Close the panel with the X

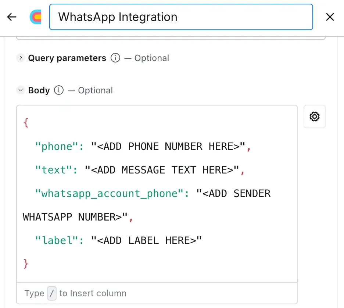coord(330,17)
